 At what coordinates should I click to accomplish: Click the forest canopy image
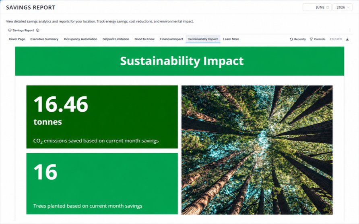coord(257,150)
